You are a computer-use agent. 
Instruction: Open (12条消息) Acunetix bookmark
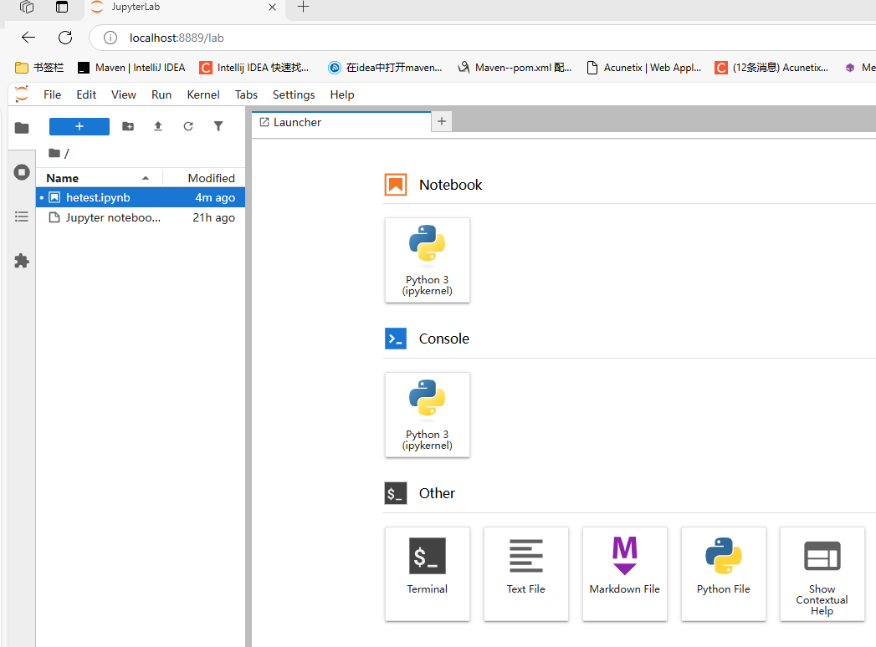(772, 68)
